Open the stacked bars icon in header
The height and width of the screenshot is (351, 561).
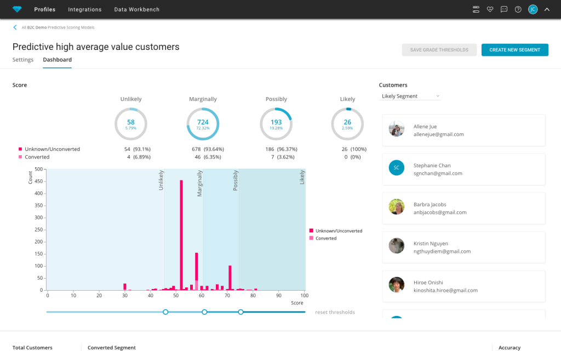pyautogui.click(x=476, y=9)
